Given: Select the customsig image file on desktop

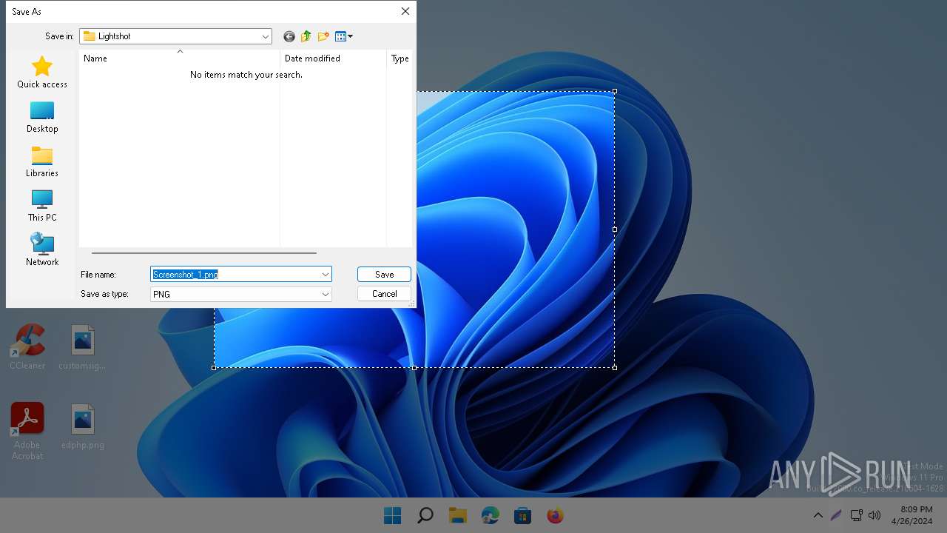Looking at the screenshot, I should click(82, 346).
